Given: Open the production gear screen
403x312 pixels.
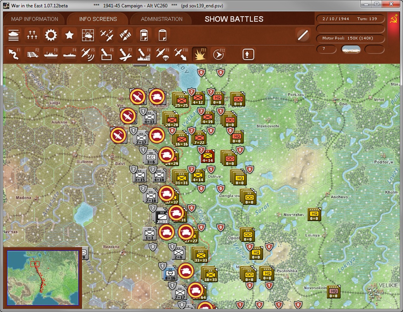Looking at the screenshot, I should [x=51, y=35].
